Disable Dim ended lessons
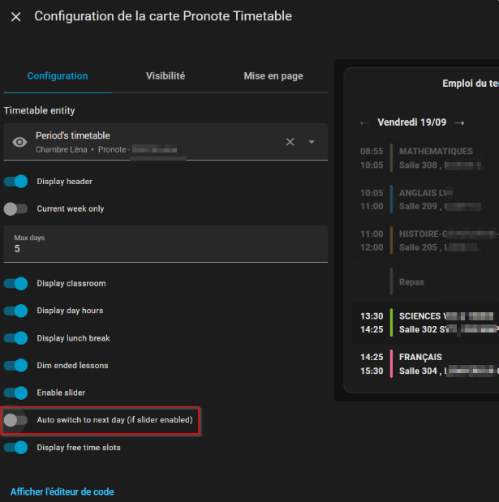Viewport: 499px width, 502px height. coord(16,366)
